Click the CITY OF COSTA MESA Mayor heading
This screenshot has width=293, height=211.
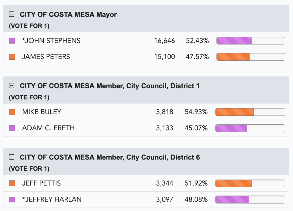(x=68, y=14)
